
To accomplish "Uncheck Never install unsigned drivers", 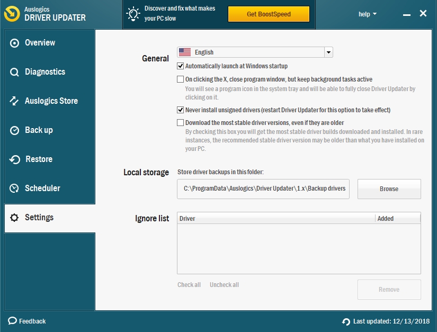I will [181, 110].
